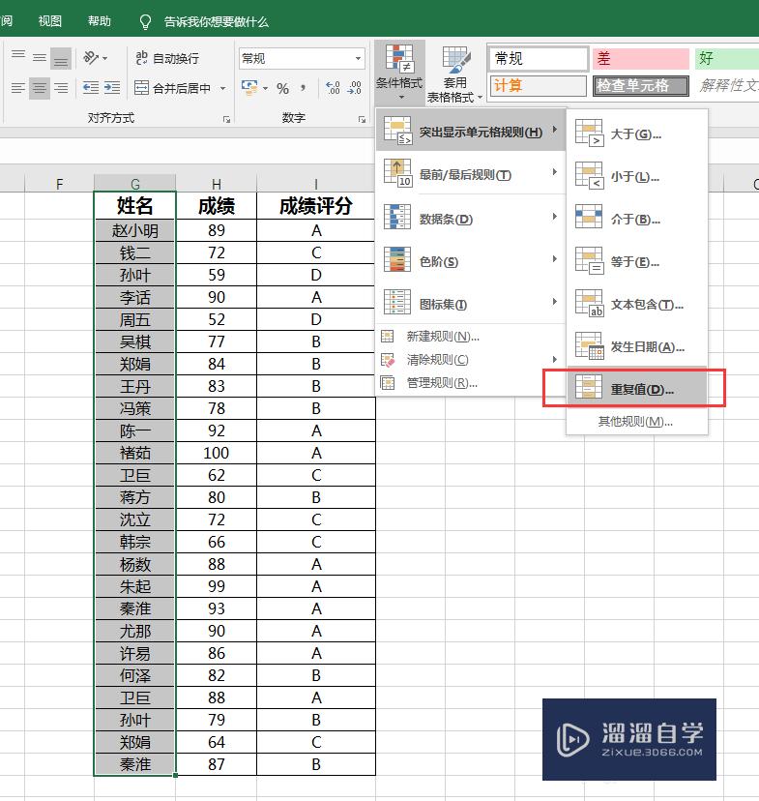
Task: Click the cell containing 韩宗
Action: [134, 542]
